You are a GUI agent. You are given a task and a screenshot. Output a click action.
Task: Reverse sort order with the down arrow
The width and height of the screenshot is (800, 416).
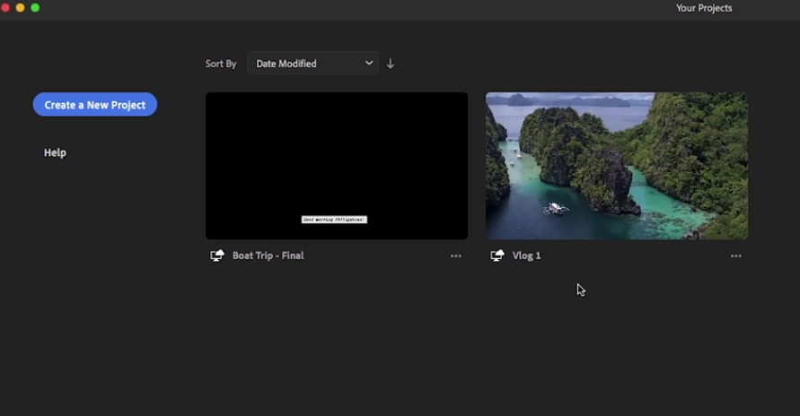click(x=391, y=64)
